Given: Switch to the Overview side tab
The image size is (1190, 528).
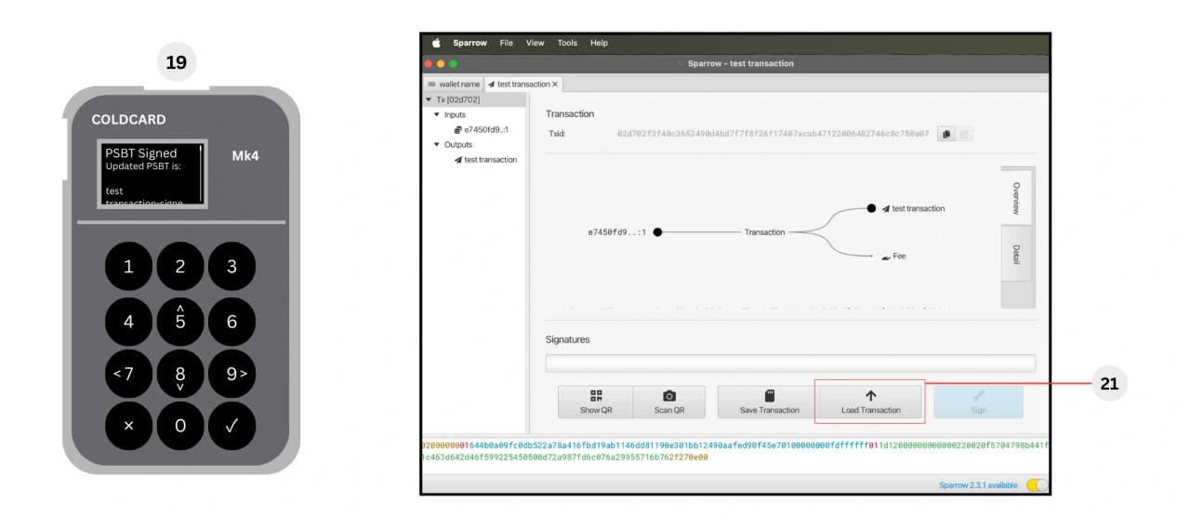Looking at the screenshot, I should [1016, 197].
